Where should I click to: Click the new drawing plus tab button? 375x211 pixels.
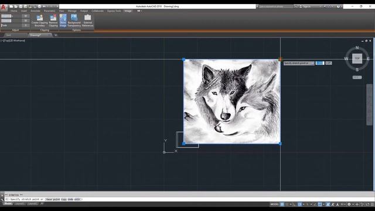[x=56, y=35]
